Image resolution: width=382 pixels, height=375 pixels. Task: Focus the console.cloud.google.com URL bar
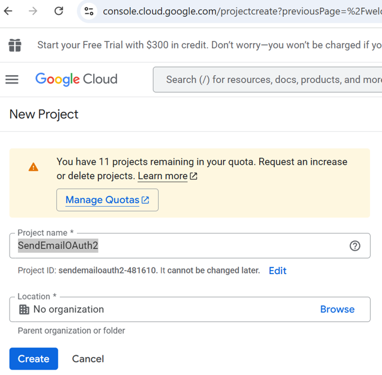239,11
